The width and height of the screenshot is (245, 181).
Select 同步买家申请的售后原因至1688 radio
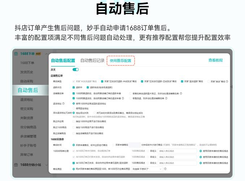coord(74,169)
